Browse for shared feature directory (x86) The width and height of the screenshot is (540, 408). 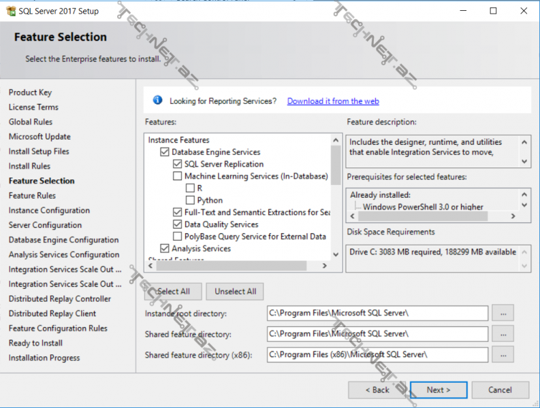(x=504, y=354)
